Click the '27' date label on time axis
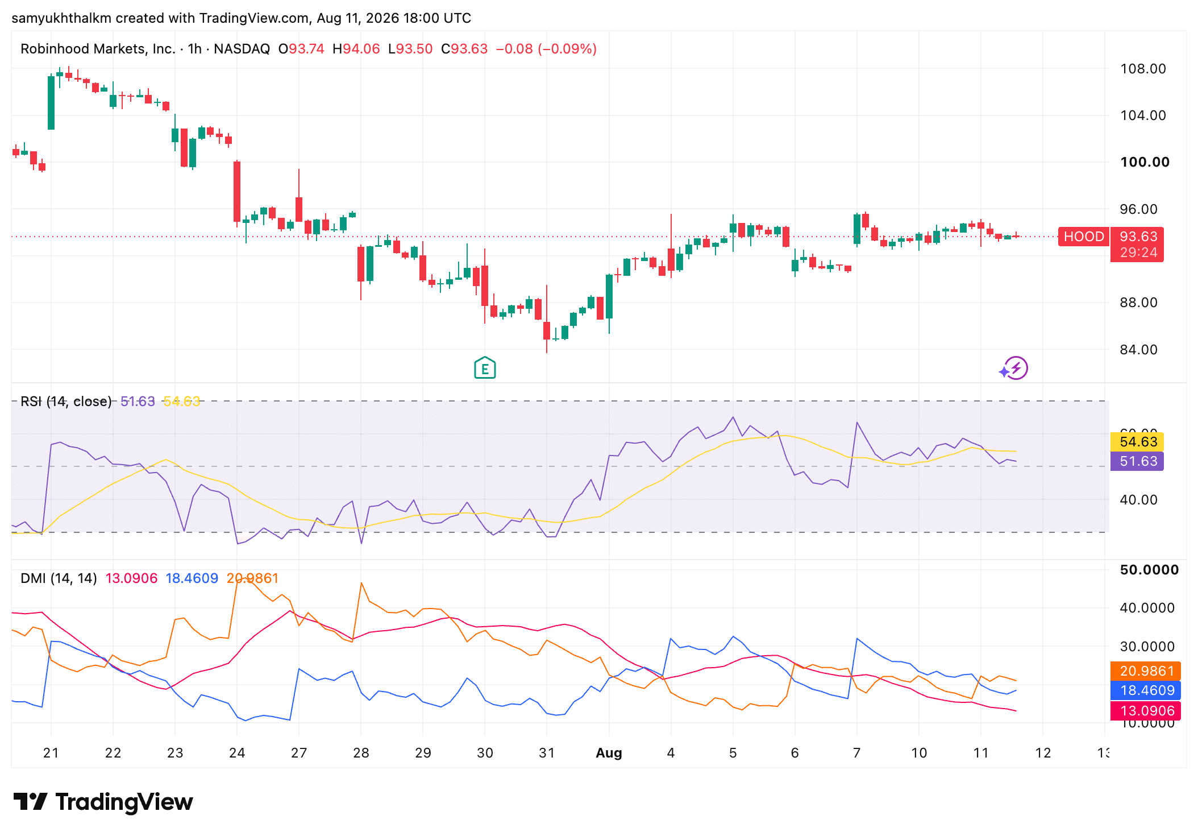The image size is (1198, 836). click(x=299, y=753)
